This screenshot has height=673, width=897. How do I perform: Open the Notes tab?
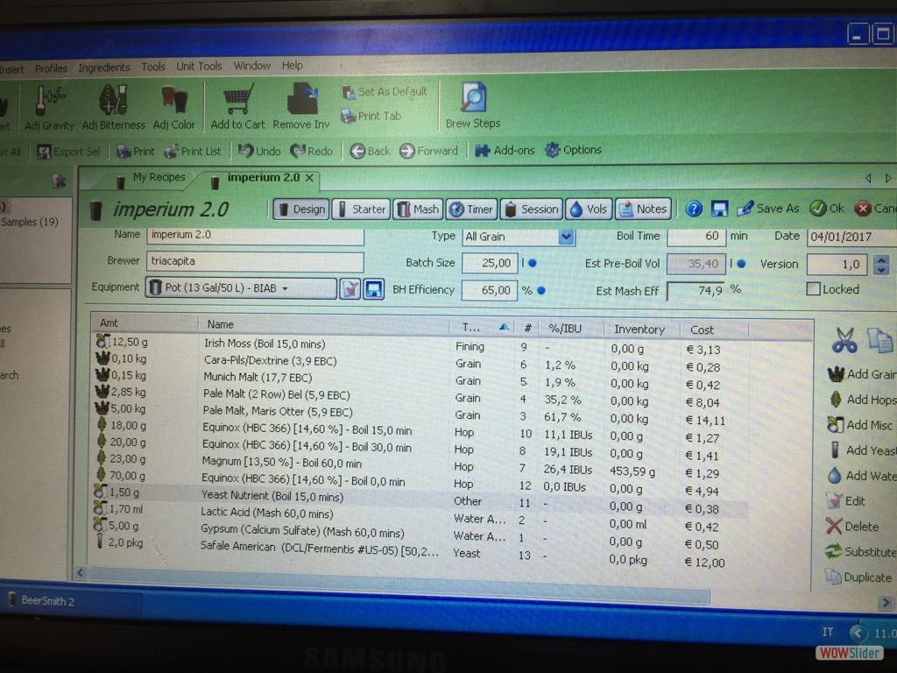(642, 209)
